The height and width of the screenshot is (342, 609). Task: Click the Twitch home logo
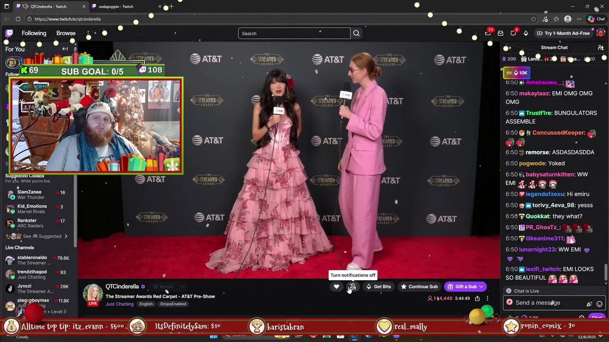pyautogui.click(x=9, y=33)
